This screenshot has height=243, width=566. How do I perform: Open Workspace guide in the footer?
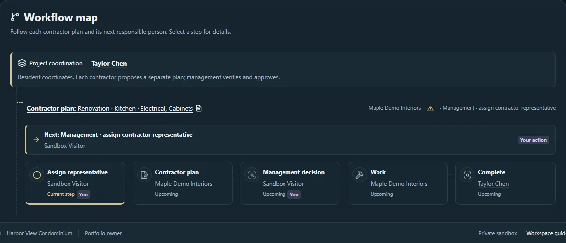[x=546, y=233]
